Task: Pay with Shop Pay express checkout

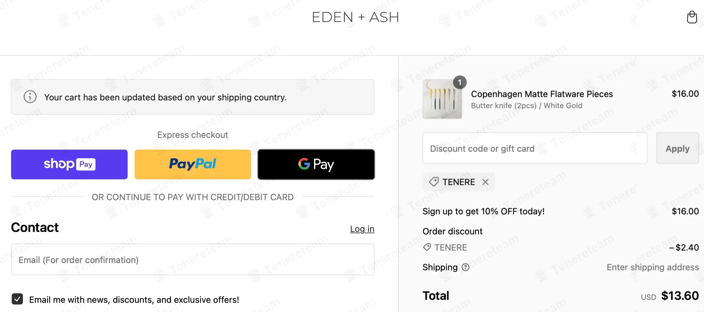Action: click(x=69, y=164)
